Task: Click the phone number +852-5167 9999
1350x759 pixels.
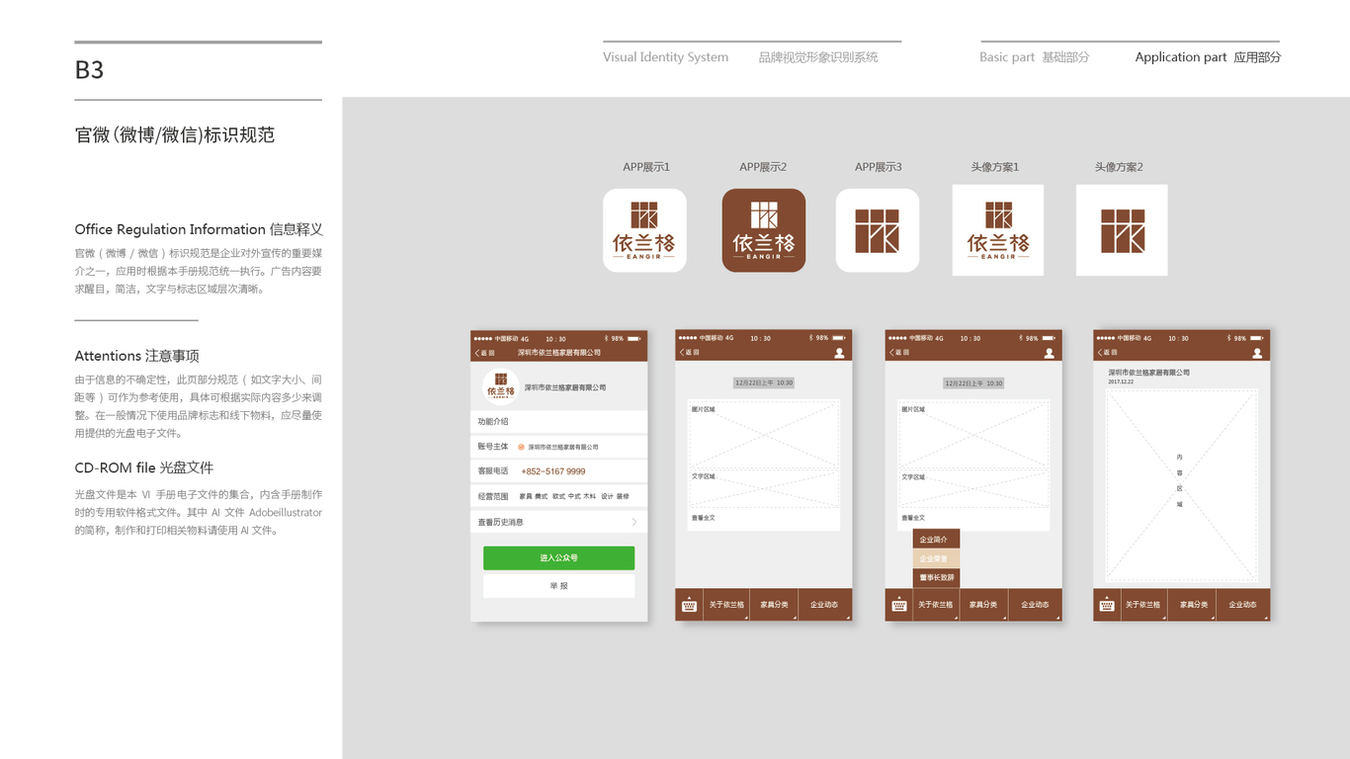Action: tap(553, 471)
